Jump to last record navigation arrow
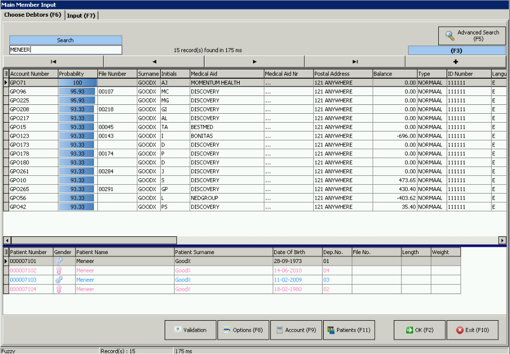 click(x=355, y=62)
